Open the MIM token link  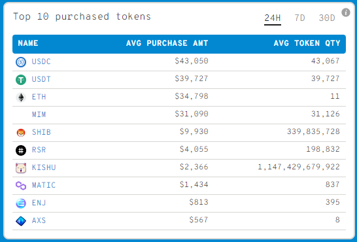coord(39,114)
